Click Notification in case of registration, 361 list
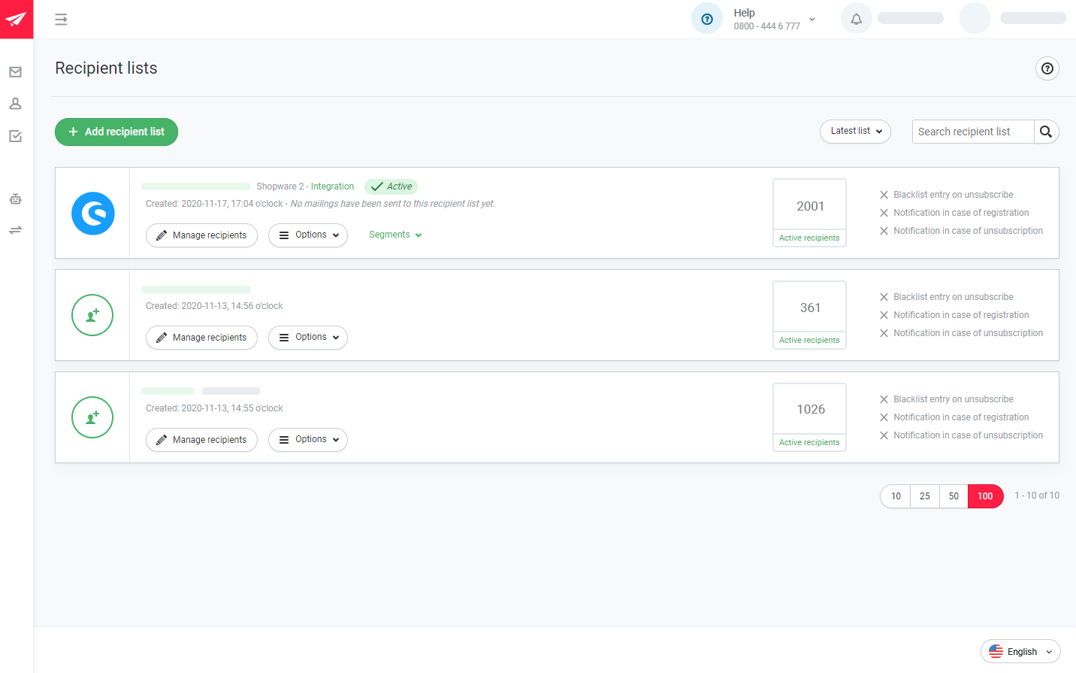The height and width of the screenshot is (673, 1076). (954, 315)
